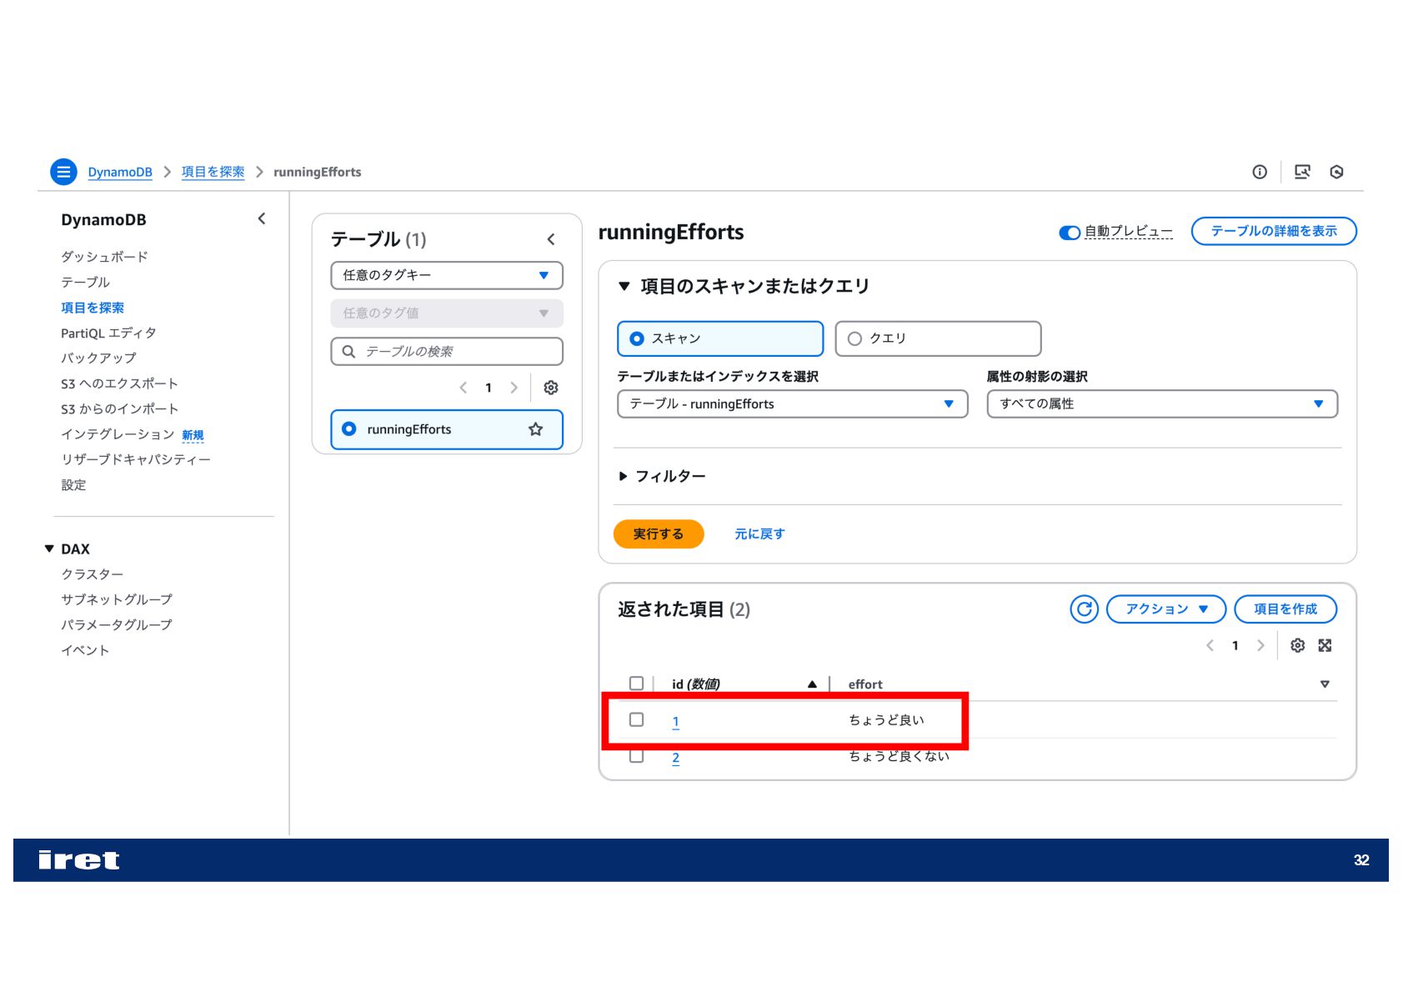The width and height of the screenshot is (1403, 992).
Task: Go to next page of tables list
Action: point(514,388)
